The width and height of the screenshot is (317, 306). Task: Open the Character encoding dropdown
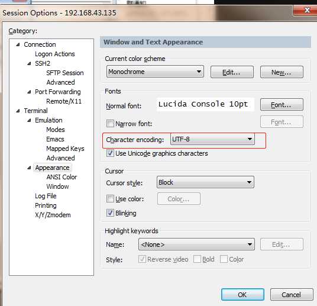click(212, 139)
